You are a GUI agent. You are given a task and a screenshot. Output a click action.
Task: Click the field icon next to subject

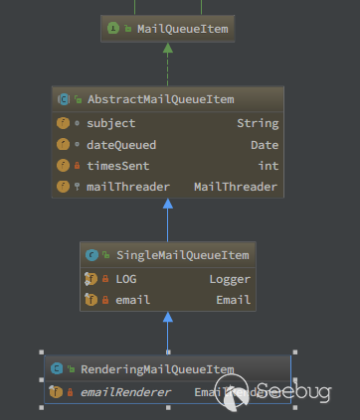(x=63, y=123)
